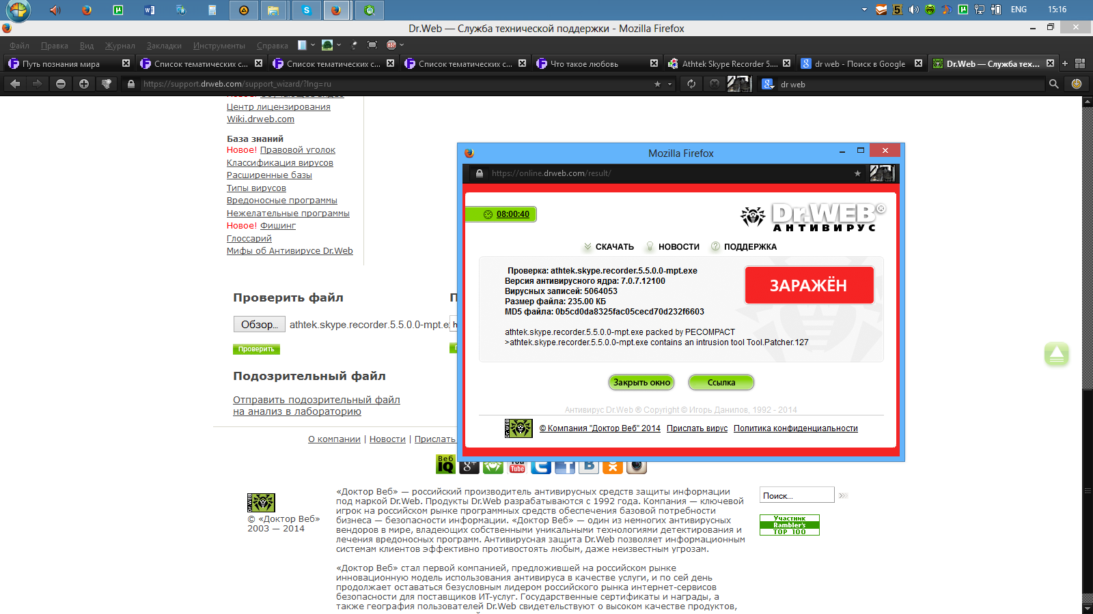Open the Google Plus social icon

[469, 466]
